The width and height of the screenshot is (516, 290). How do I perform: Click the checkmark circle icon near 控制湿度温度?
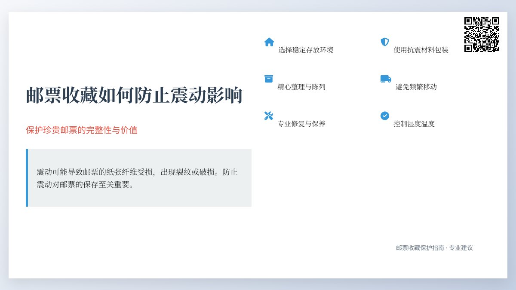(384, 116)
